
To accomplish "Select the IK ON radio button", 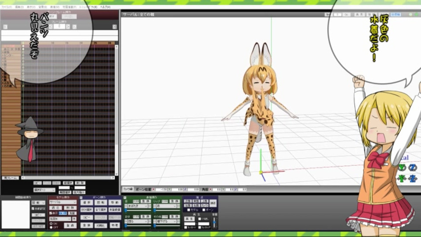I will pos(51,223).
